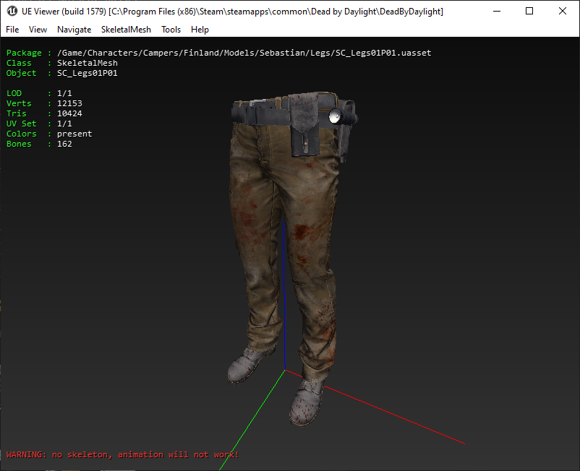Click the Object value SC_Legs01P01

[88, 73]
